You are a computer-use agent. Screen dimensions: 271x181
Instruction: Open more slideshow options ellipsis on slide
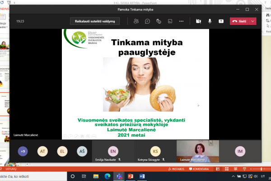(x=94, y=137)
